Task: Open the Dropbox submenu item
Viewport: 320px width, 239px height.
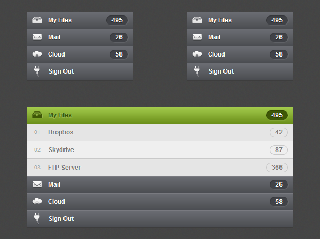Action: [61, 132]
